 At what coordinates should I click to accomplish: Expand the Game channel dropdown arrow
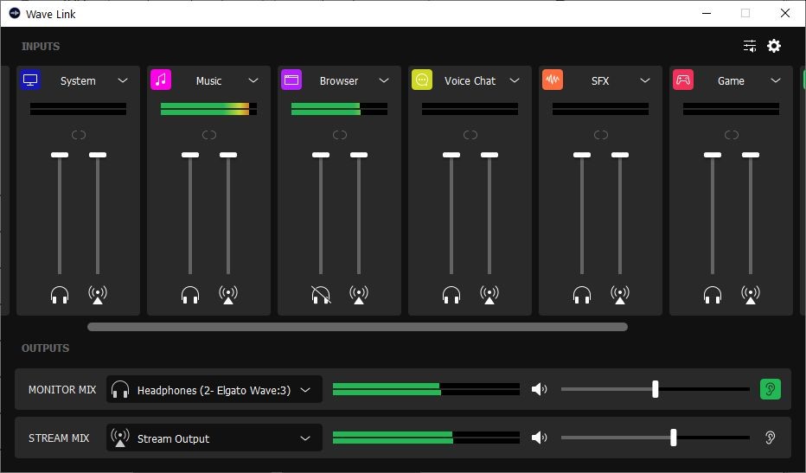point(776,80)
